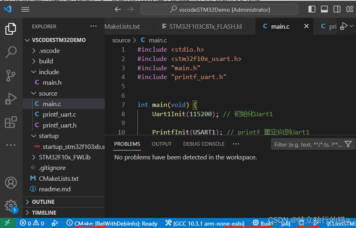Expand the TIMELINE section
Screen dimensions: 356x228
click(64, 213)
